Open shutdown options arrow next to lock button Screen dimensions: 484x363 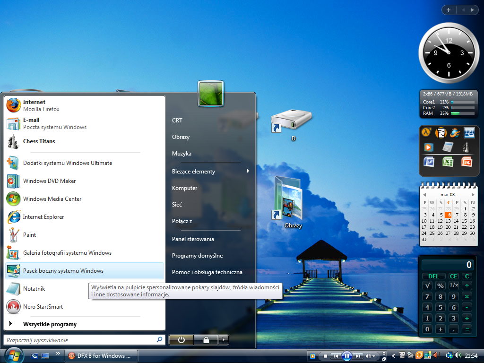[x=224, y=339]
